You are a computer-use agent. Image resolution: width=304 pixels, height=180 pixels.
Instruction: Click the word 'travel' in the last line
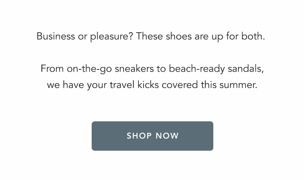(122, 85)
